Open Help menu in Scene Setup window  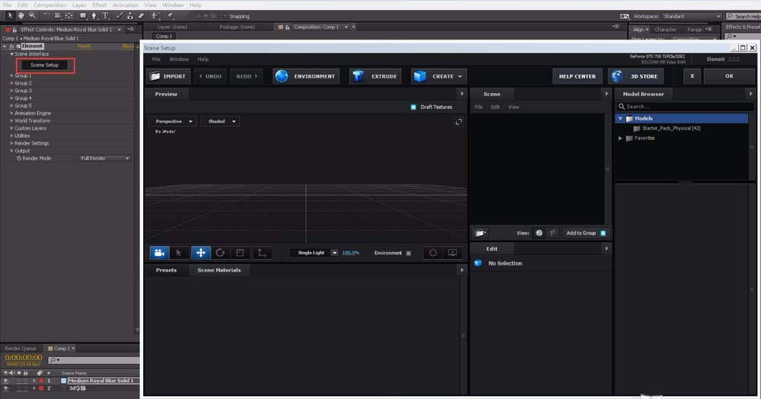tap(203, 59)
